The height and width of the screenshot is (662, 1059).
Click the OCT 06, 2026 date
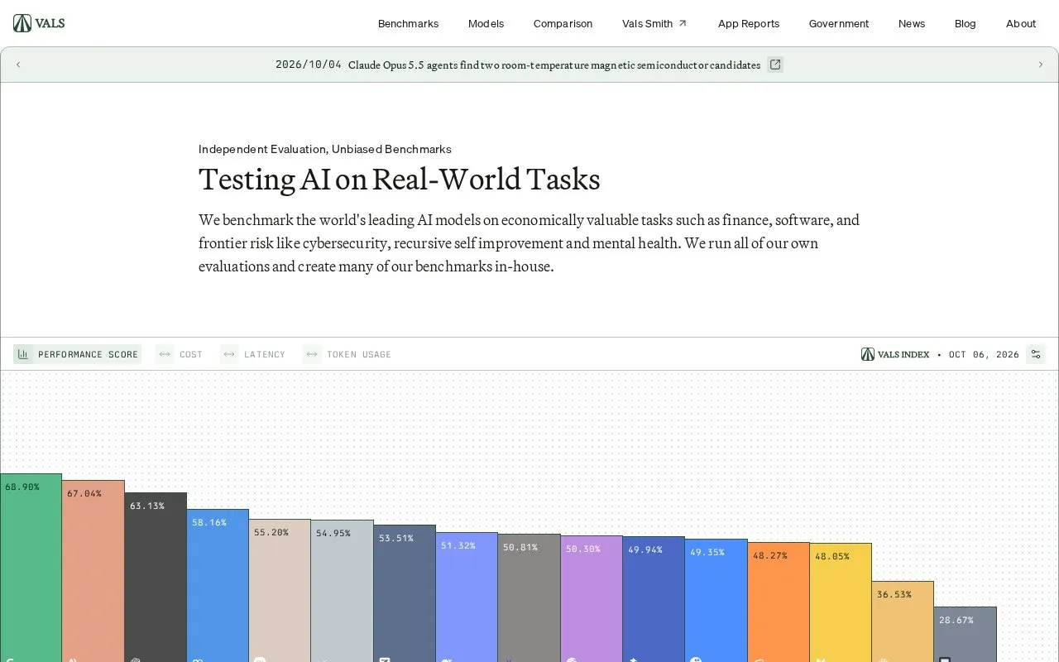(984, 354)
